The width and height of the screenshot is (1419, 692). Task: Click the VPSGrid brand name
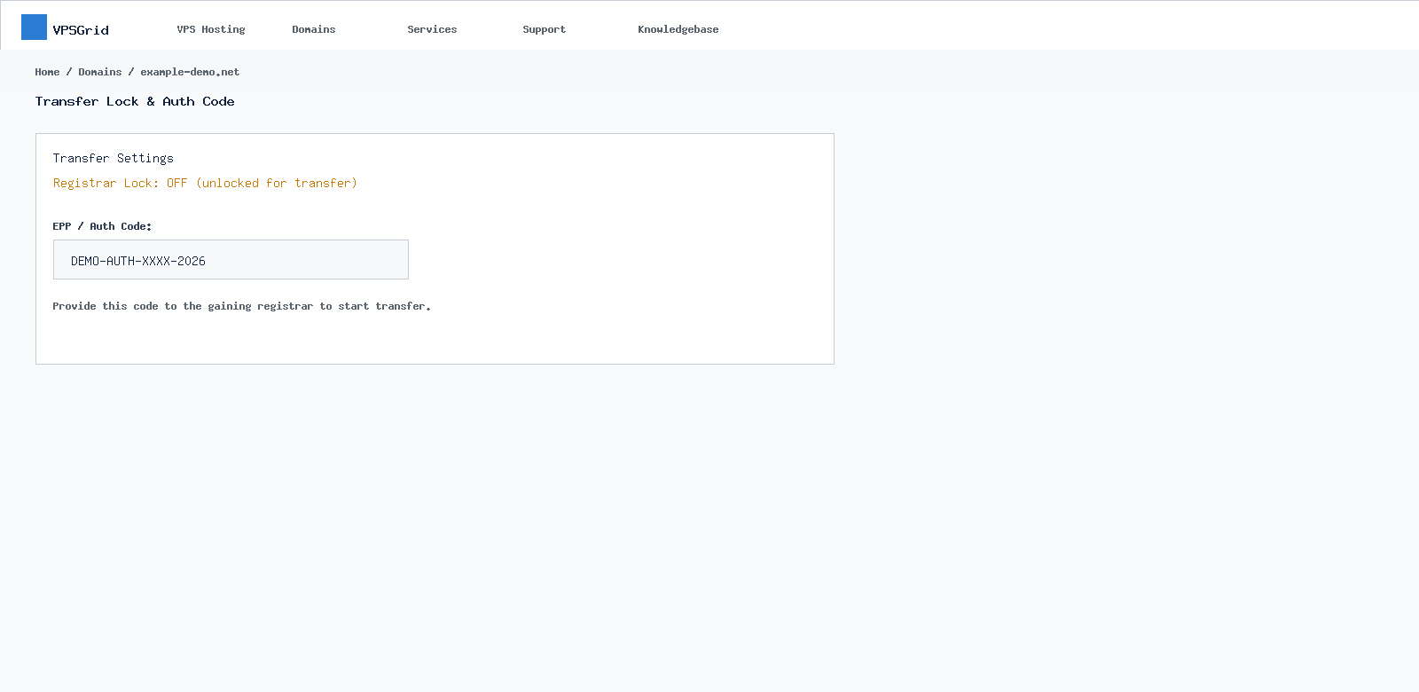81,30
